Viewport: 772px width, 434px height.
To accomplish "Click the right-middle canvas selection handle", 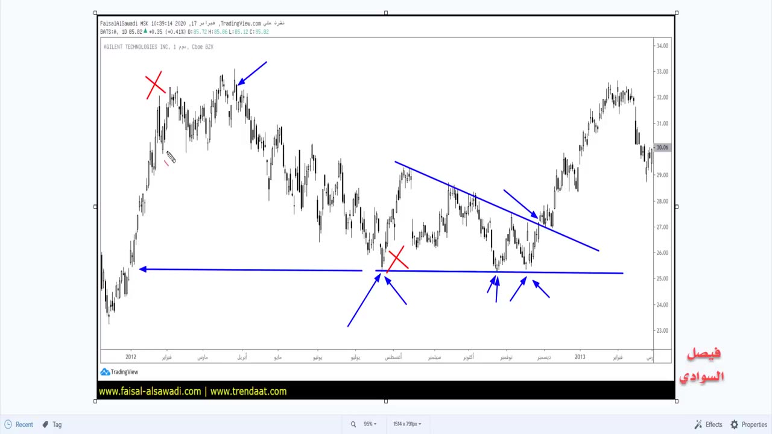I will pos(677,207).
